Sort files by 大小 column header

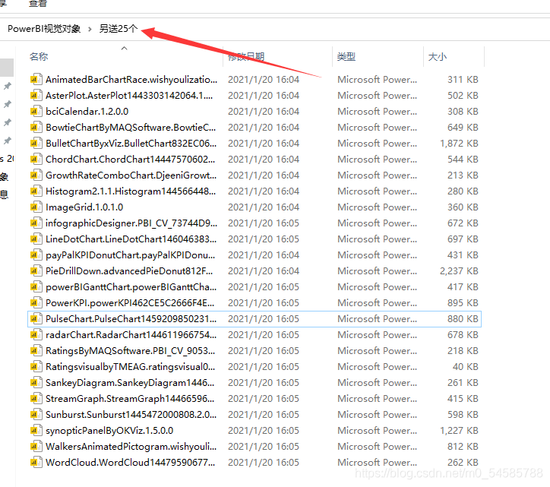[x=438, y=56]
